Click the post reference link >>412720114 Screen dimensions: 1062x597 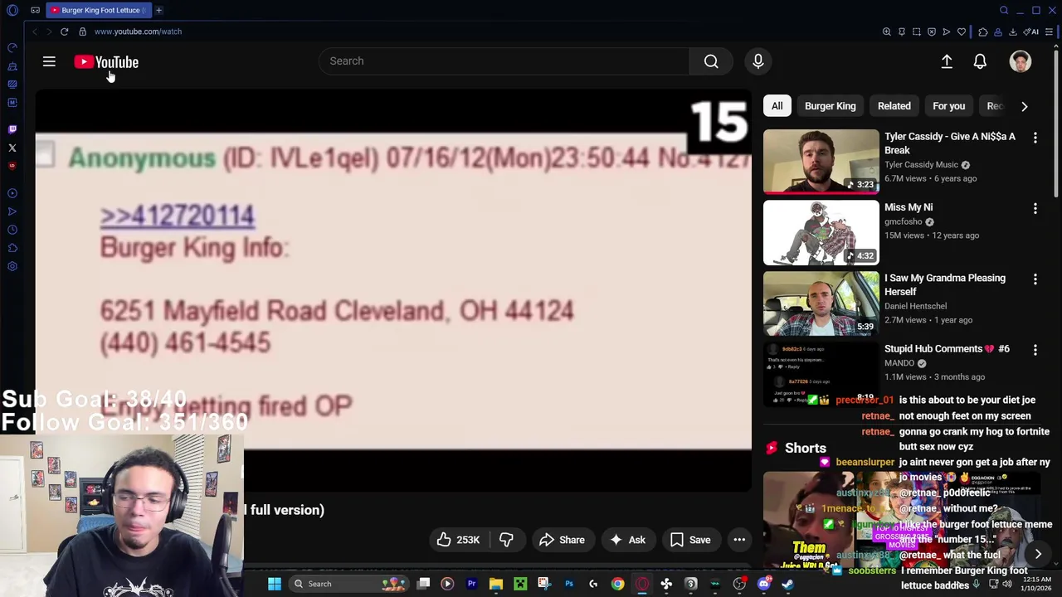click(177, 216)
